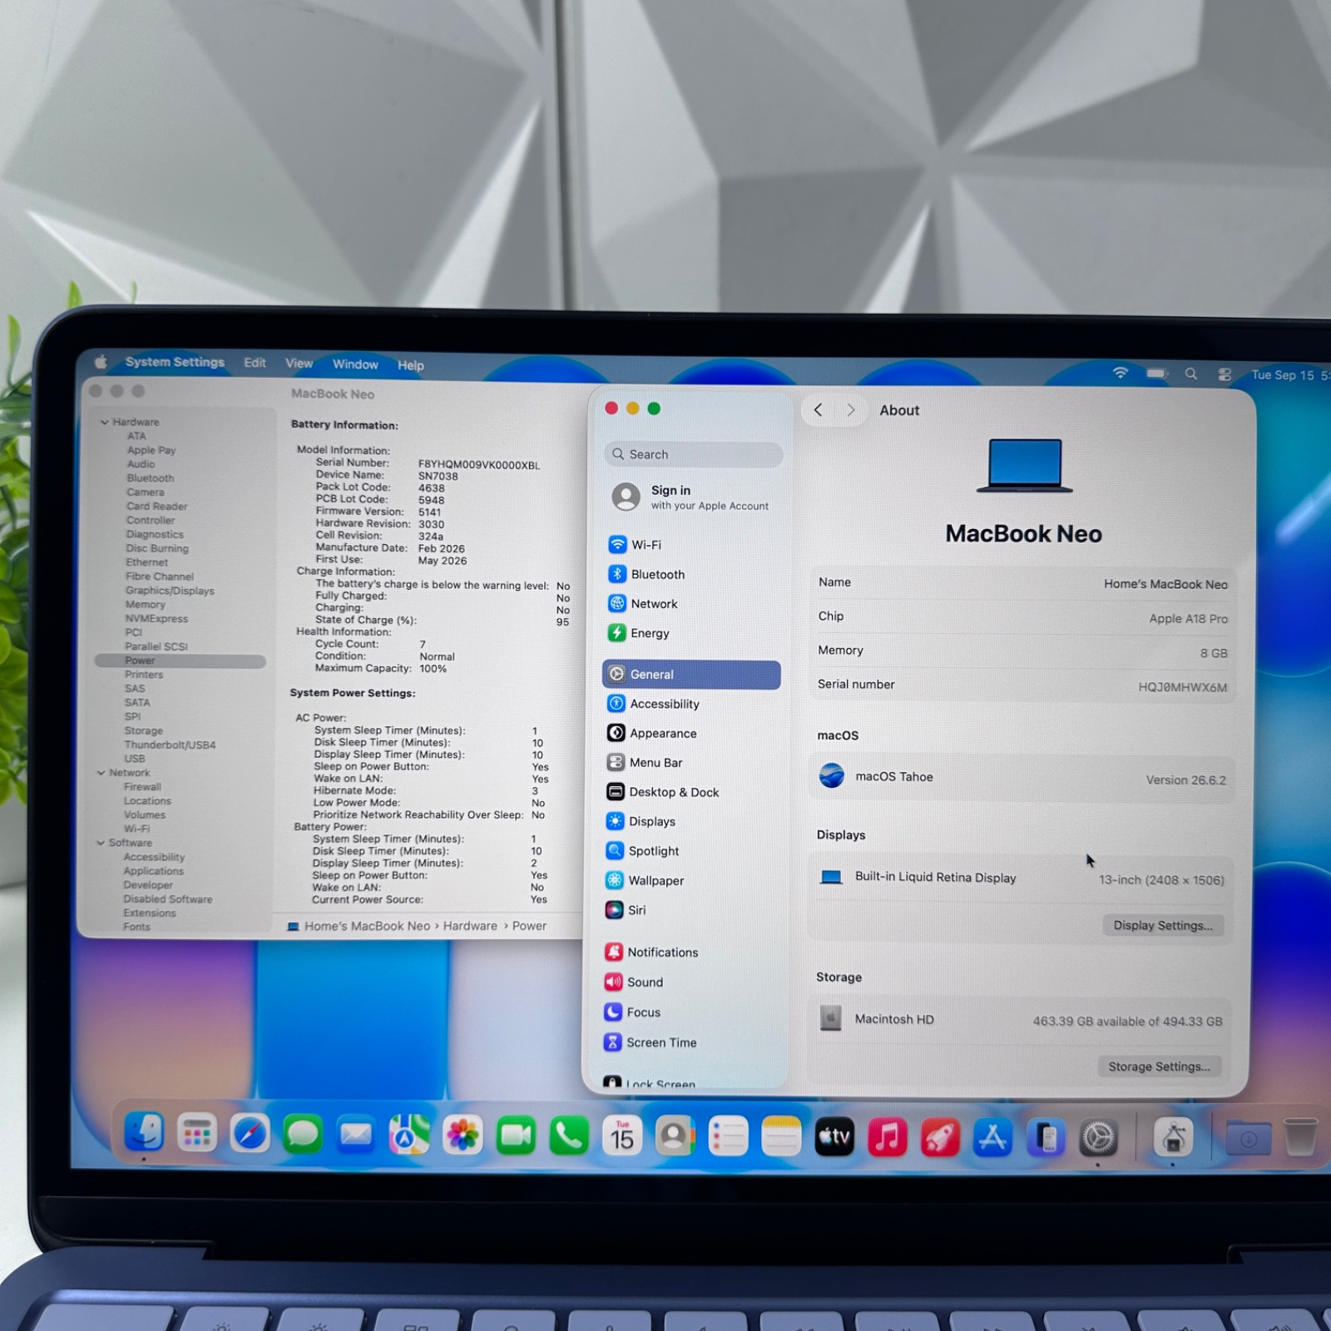Go back in System Settings
Image resolution: width=1331 pixels, height=1331 pixels.
[x=819, y=409]
